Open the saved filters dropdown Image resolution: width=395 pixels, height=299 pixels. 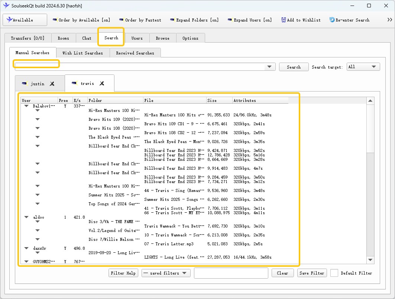coord(166,273)
